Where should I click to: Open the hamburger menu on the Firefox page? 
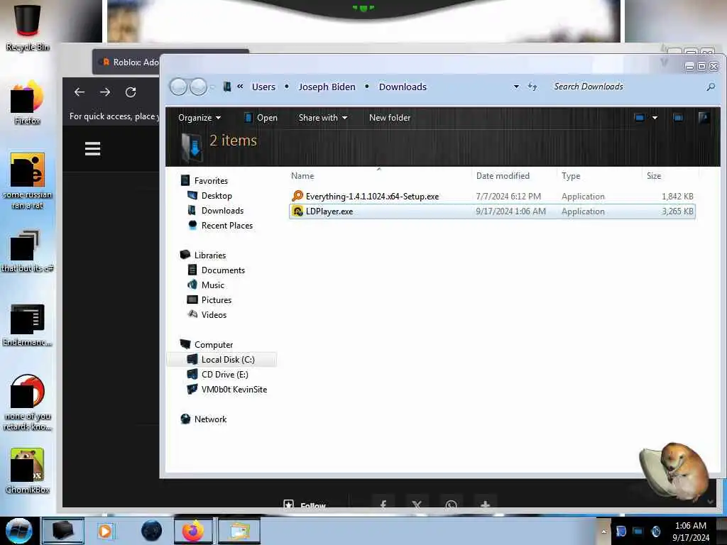[x=93, y=149]
